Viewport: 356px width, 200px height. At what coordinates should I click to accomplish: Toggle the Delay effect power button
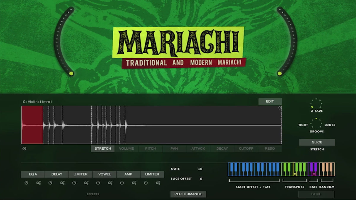tap(50, 183)
